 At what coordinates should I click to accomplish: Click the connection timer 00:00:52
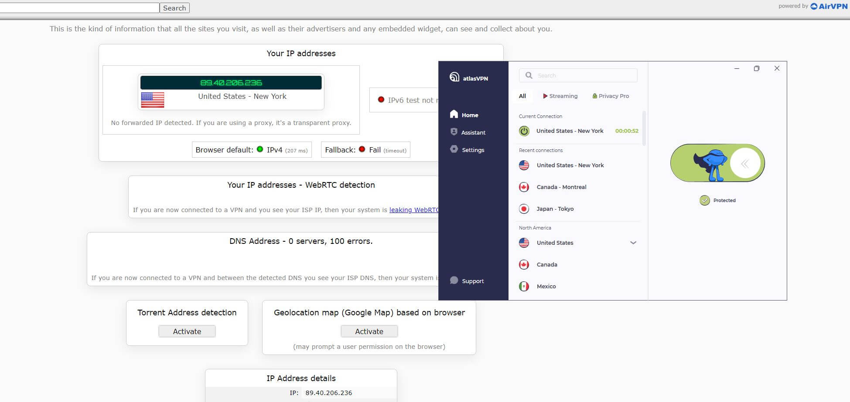tap(627, 131)
